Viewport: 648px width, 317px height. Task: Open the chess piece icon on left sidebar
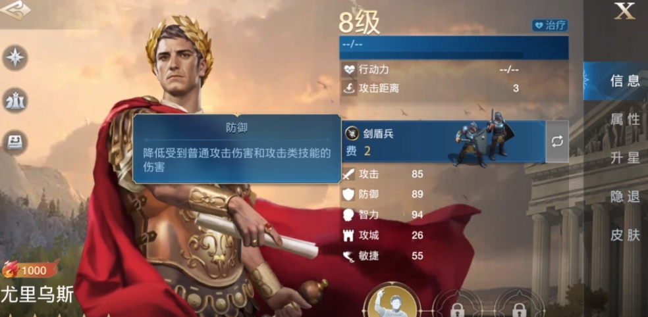[x=15, y=101]
